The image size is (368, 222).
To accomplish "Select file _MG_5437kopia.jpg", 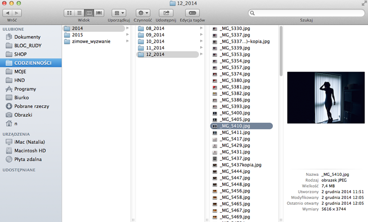I will coord(241,165).
